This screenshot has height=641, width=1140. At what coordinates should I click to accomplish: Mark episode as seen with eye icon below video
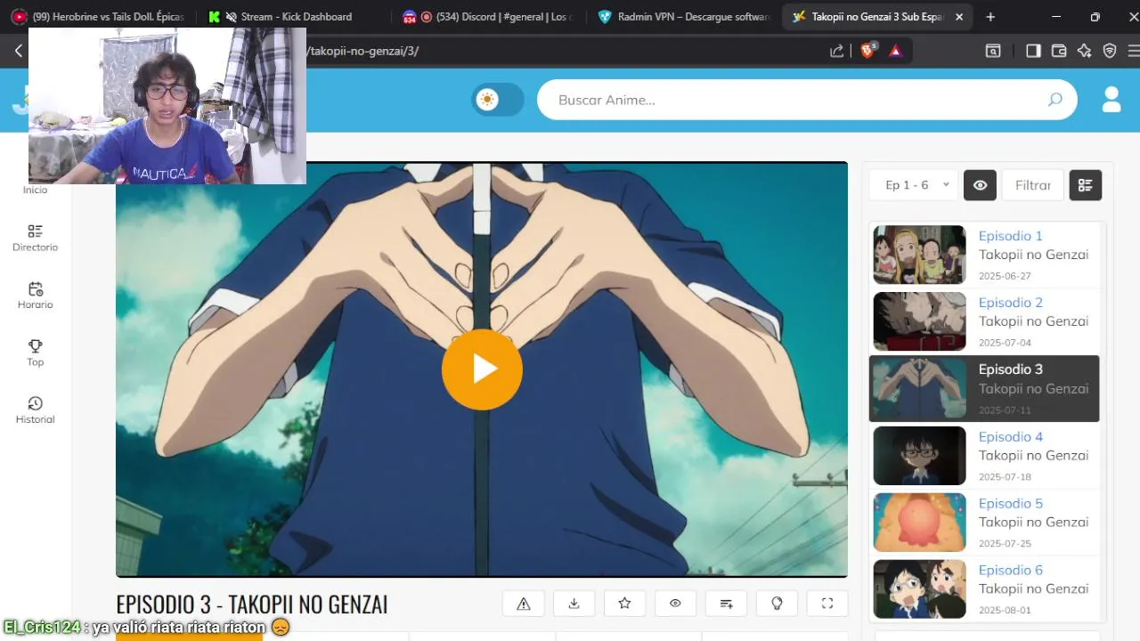[x=675, y=604]
